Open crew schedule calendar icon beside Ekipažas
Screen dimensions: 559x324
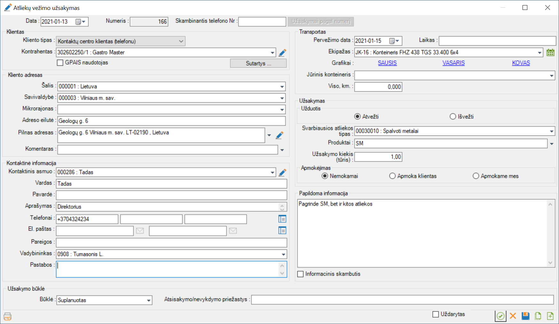point(550,52)
